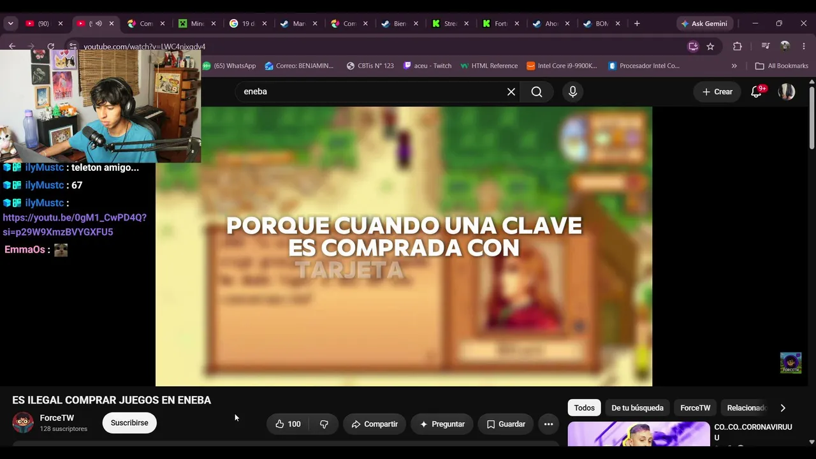816x459 pixels.
Task: Open the three-dot more actions menu
Action: click(548, 424)
